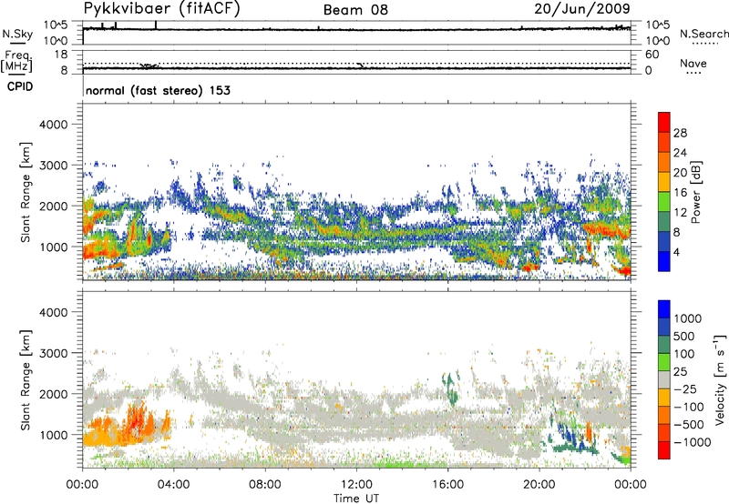
Task: Click Slant Range [km] label of power panel
Action: click(x=26, y=192)
